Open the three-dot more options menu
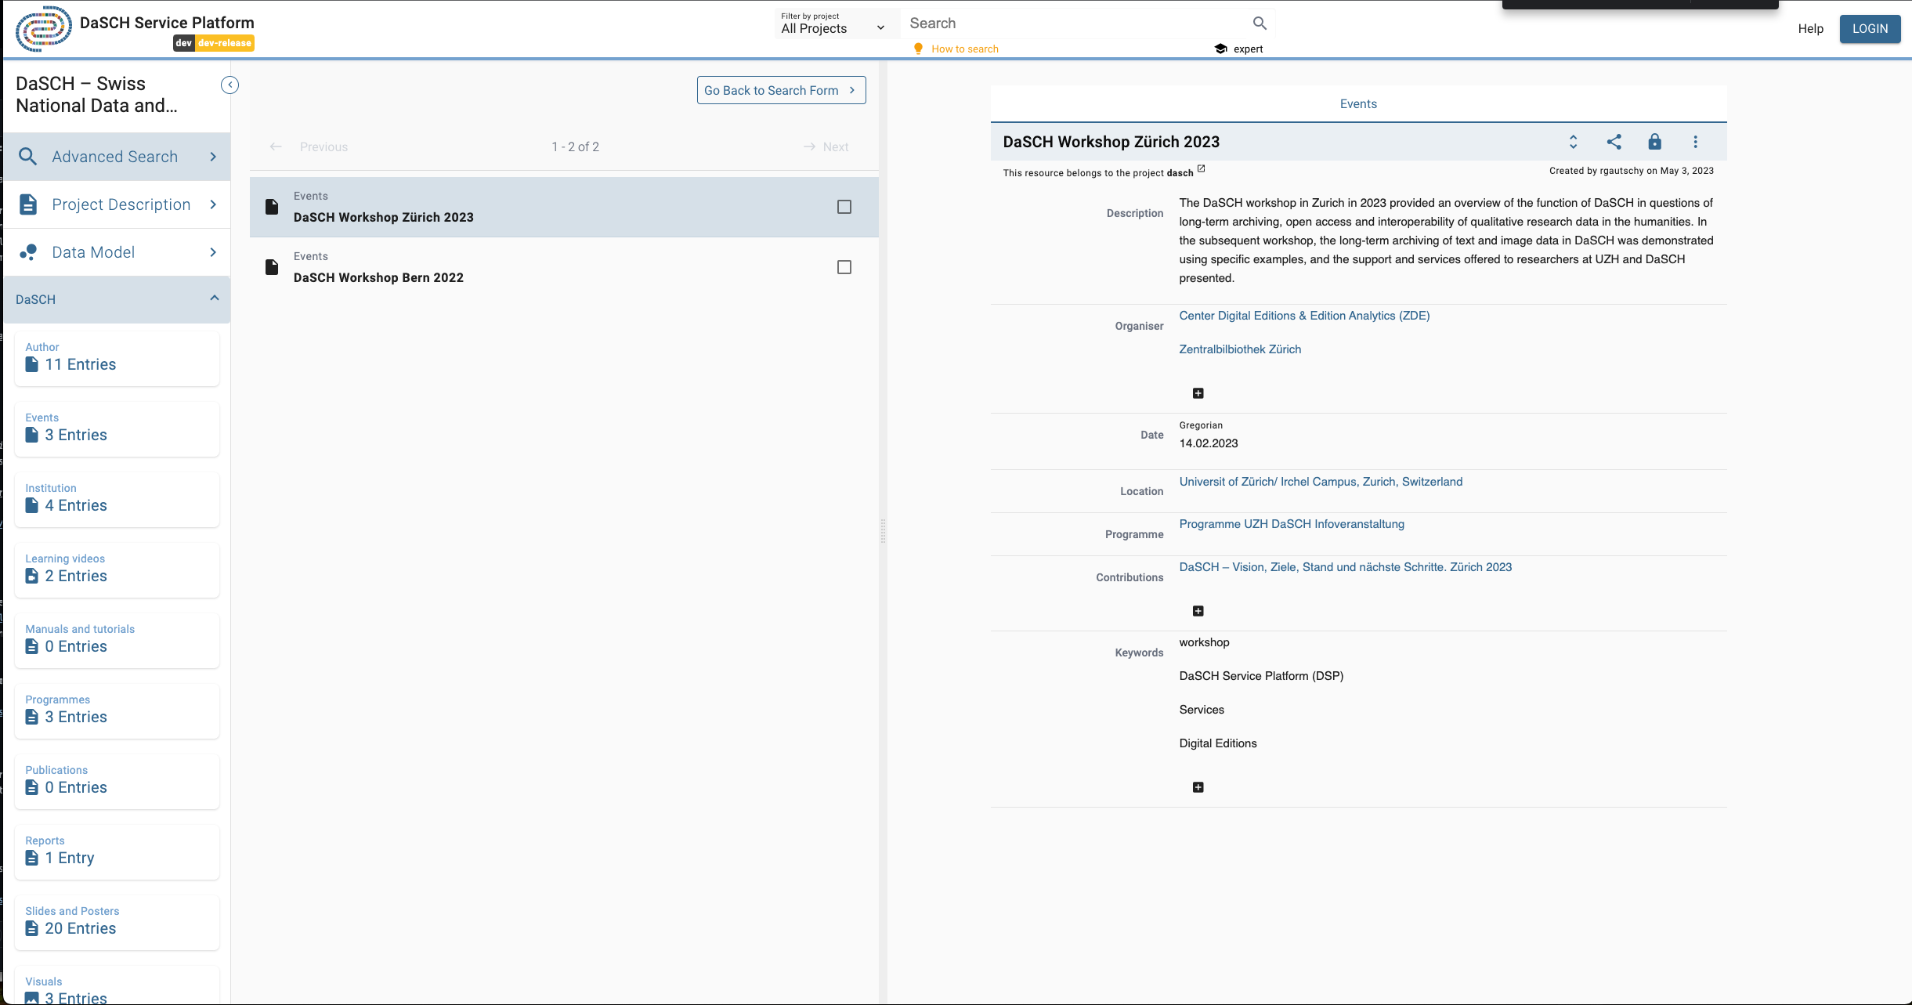The image size is (1912, 1005). point(1695,142)
